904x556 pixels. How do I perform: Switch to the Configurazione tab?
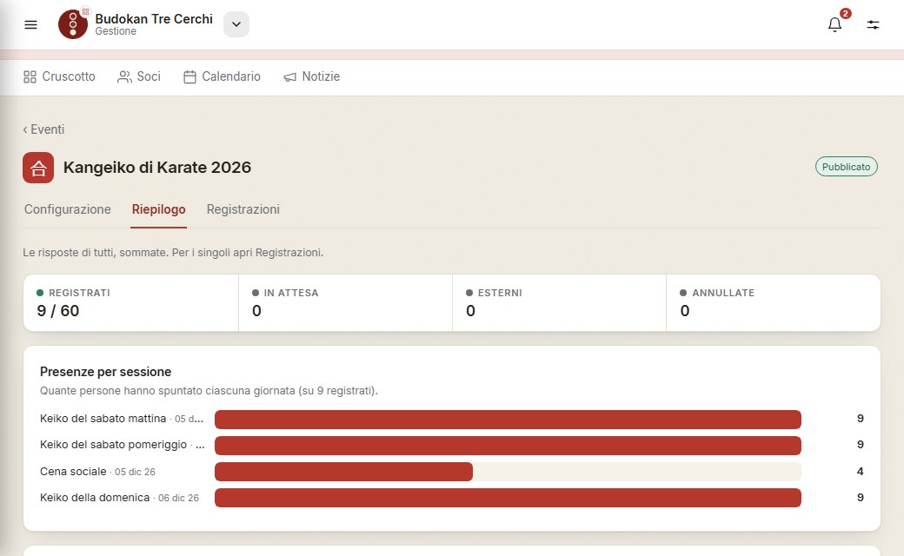click(x=68, y=209)
